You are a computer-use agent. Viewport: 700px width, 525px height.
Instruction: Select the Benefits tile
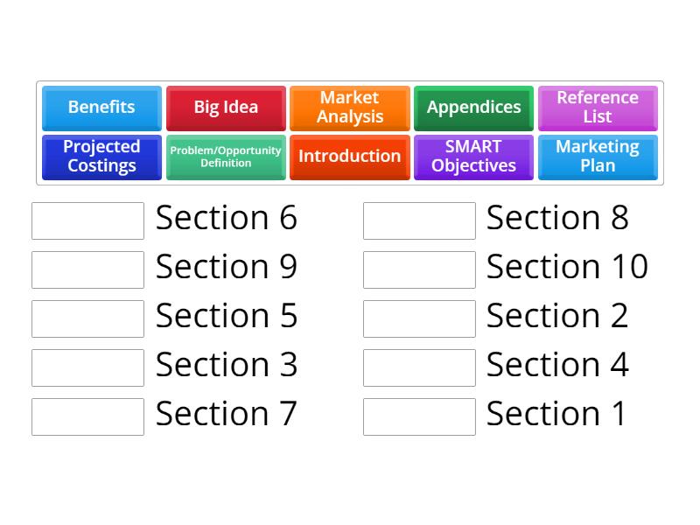coord(101,108)
